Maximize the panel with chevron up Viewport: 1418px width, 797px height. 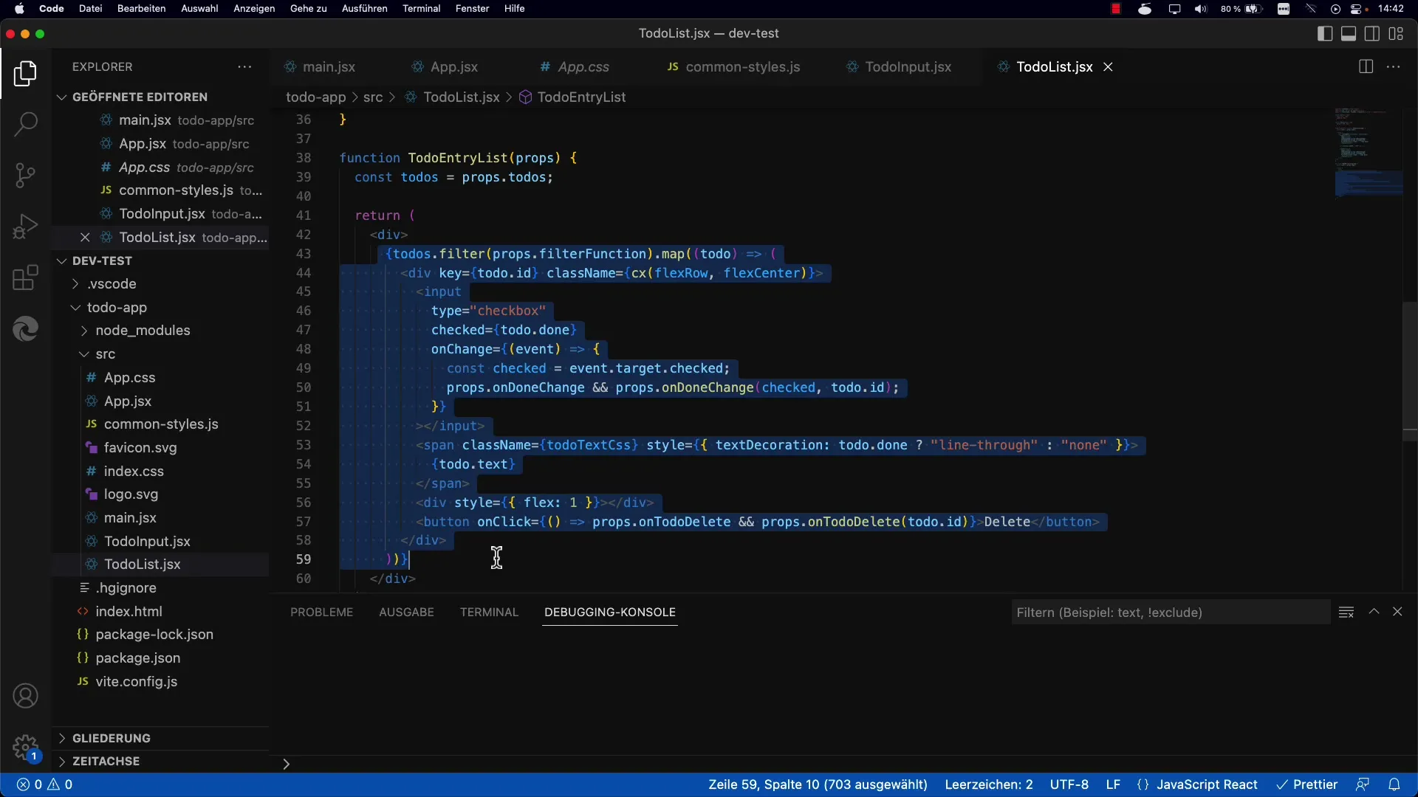click(x=1374, y=612)
